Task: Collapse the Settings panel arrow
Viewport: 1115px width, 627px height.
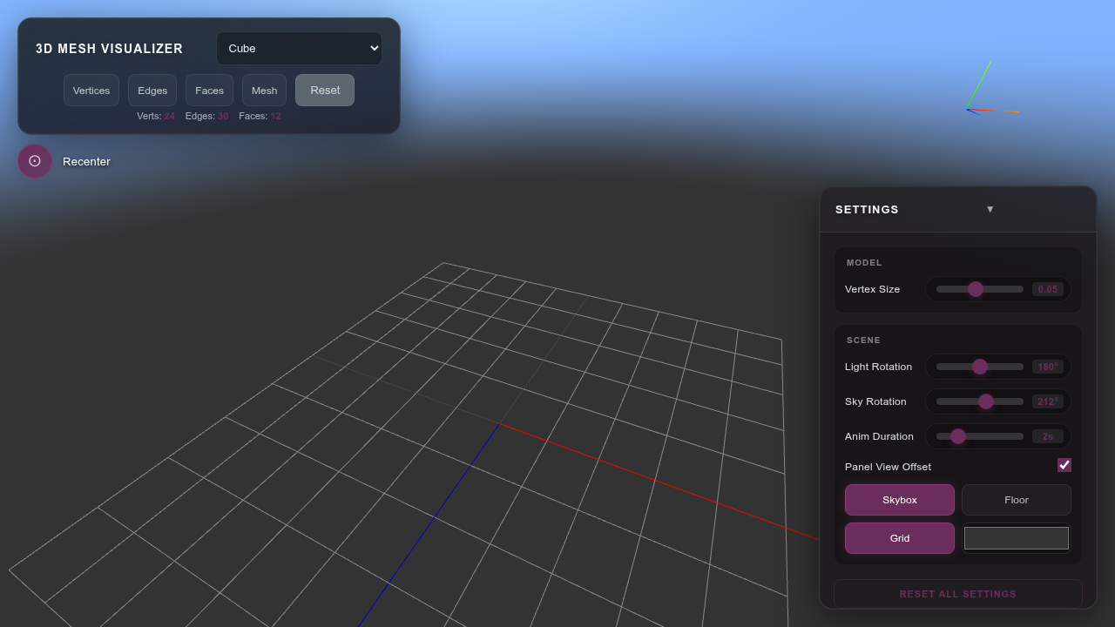Action: [x=990, y=209]
